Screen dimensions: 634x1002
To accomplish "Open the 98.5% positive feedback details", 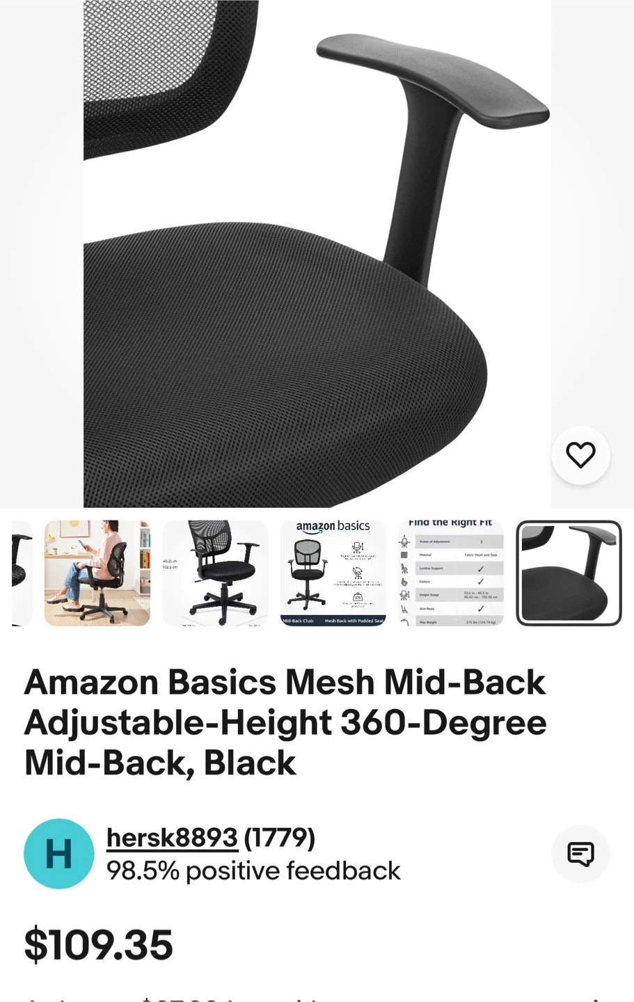I will click(x=253, y=870).
